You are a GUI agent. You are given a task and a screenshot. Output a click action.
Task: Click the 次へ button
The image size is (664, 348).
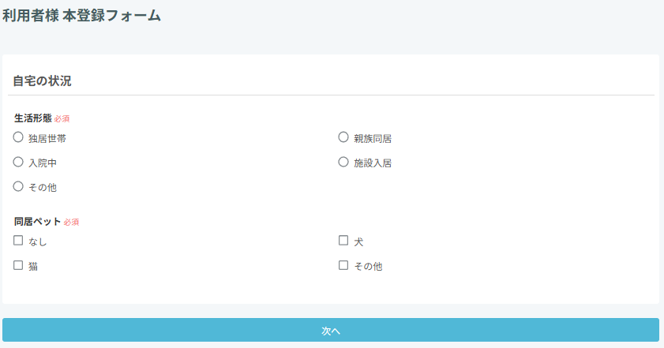[331, 331]
